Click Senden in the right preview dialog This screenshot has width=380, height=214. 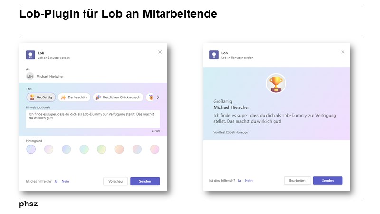[x=328, y=181]
